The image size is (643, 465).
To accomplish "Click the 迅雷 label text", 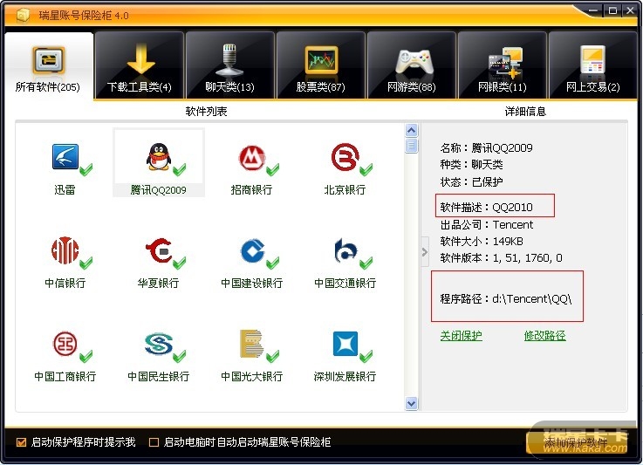I will [65, 190].
